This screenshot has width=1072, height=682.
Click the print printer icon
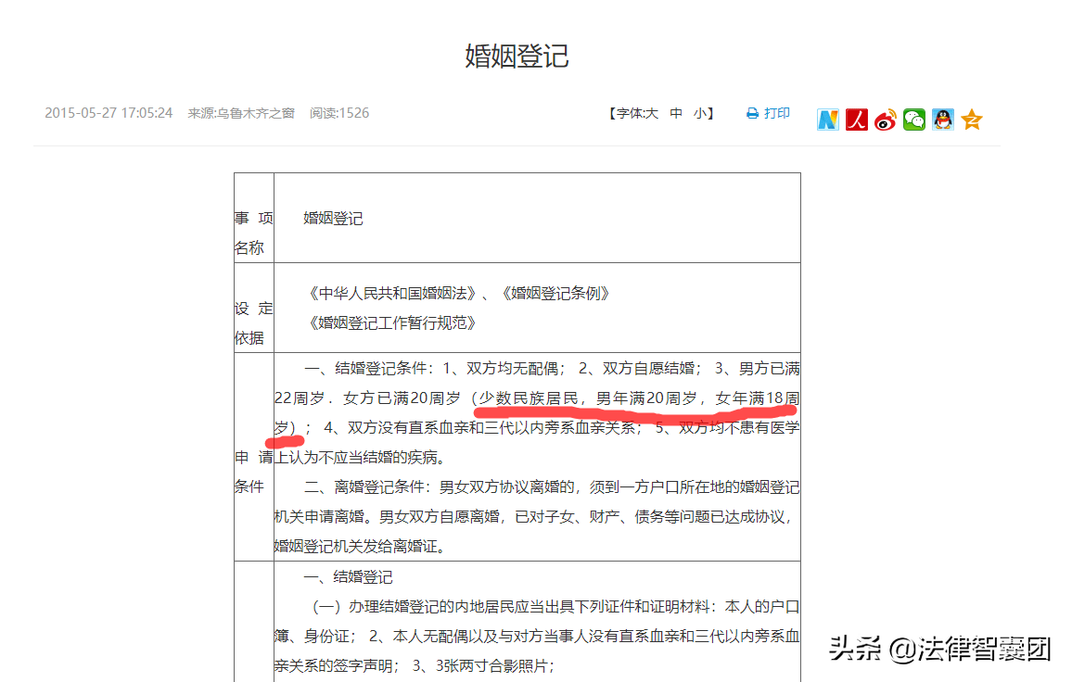(x=751, y=112)
